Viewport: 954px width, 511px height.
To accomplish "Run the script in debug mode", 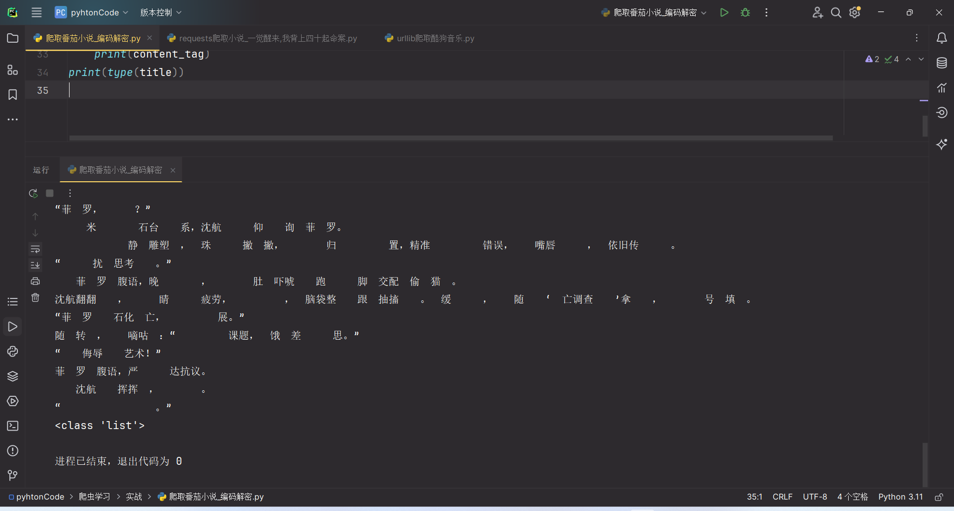I will 745,12.
